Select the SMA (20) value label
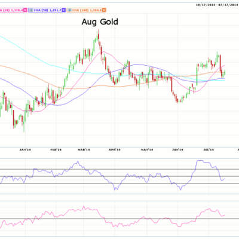Screen dimensions: 239x239 pos(11,10)
